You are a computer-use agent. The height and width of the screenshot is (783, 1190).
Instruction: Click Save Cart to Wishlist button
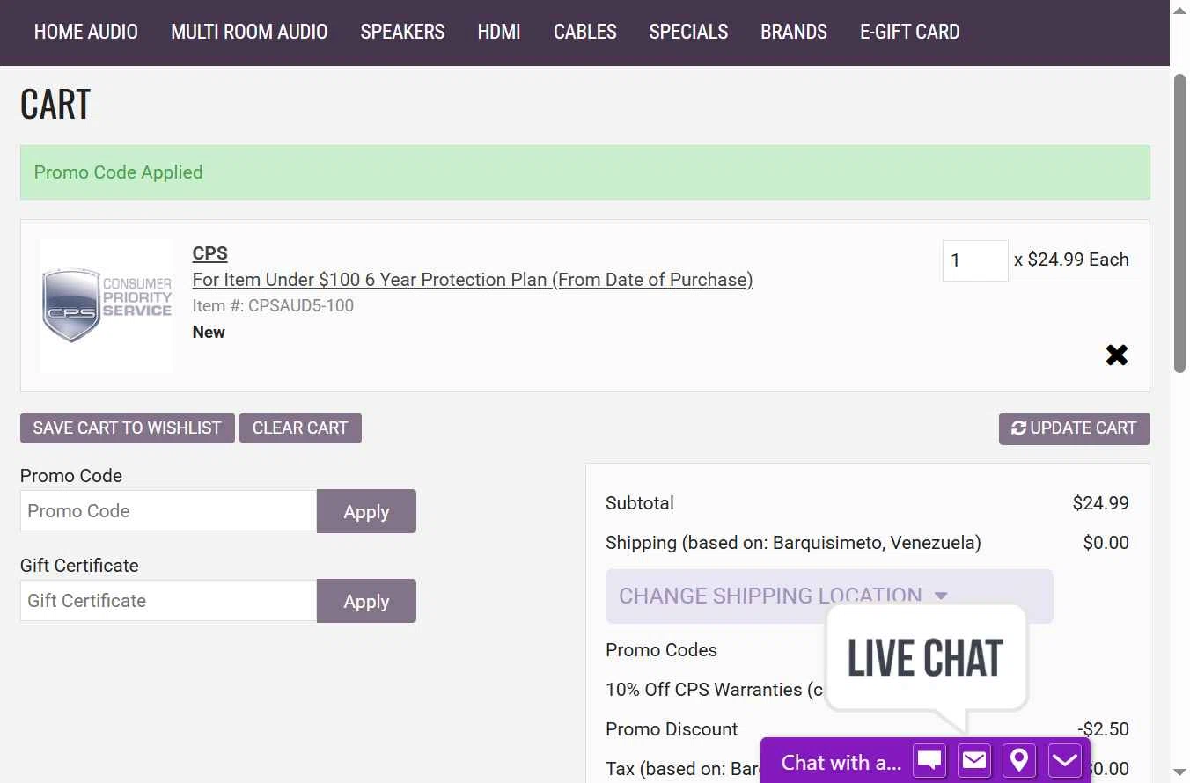coord(128,428)
